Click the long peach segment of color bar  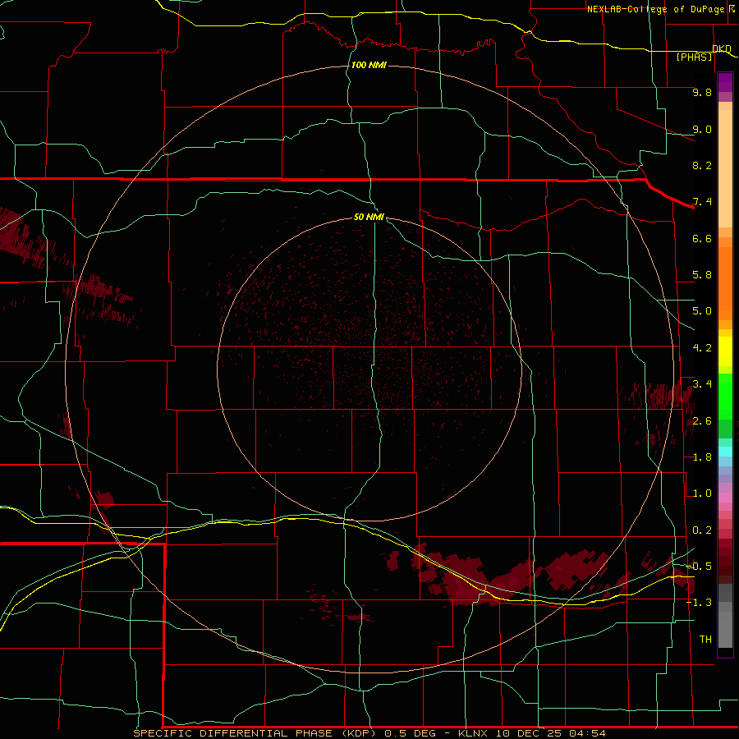pos(725,168)
